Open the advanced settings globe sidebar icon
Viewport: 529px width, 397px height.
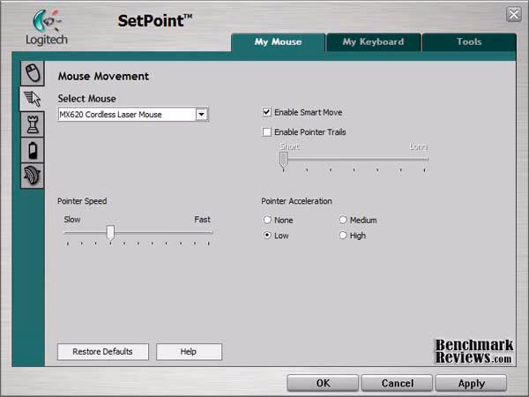tap(33, 176)
